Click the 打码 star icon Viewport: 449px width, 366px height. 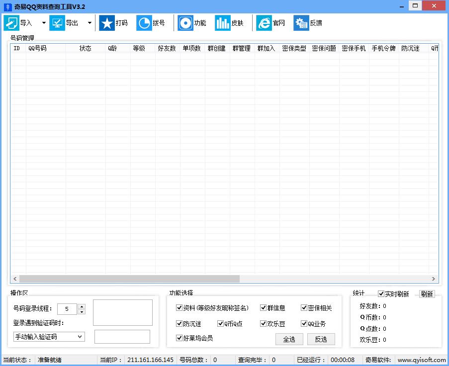(x=107, y=23)
